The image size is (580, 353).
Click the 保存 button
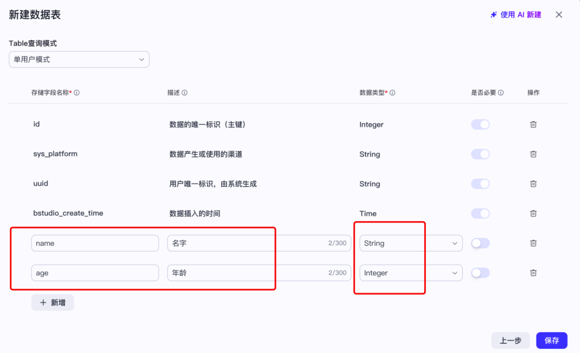552,341
